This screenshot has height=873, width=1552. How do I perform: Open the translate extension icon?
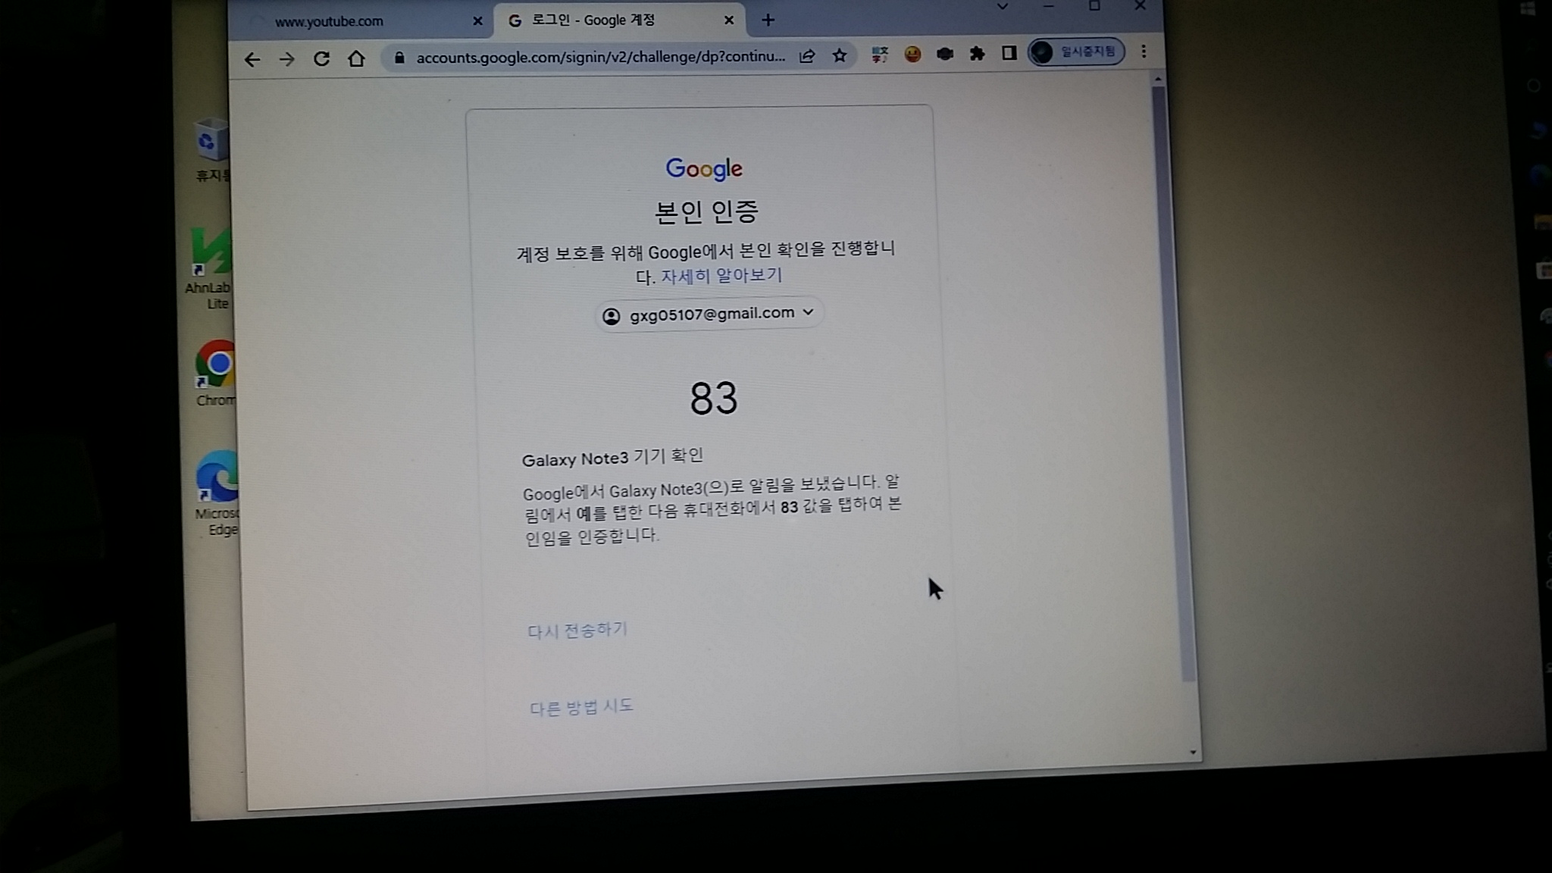pyautogui.click(x=879, y=55)
